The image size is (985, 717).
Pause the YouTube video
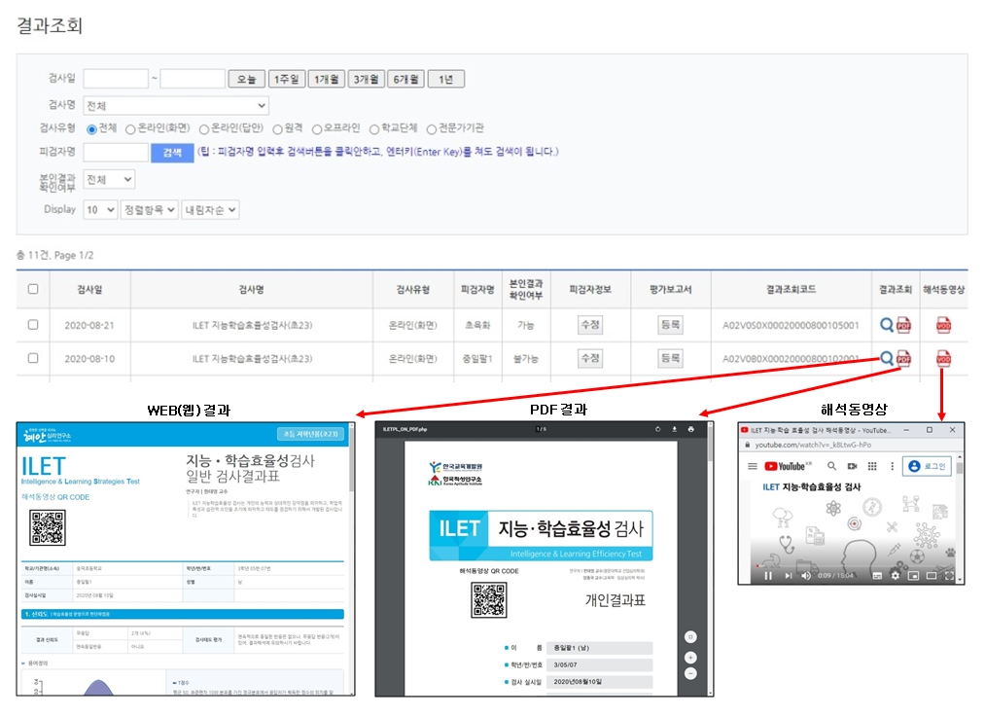[767, 575]
